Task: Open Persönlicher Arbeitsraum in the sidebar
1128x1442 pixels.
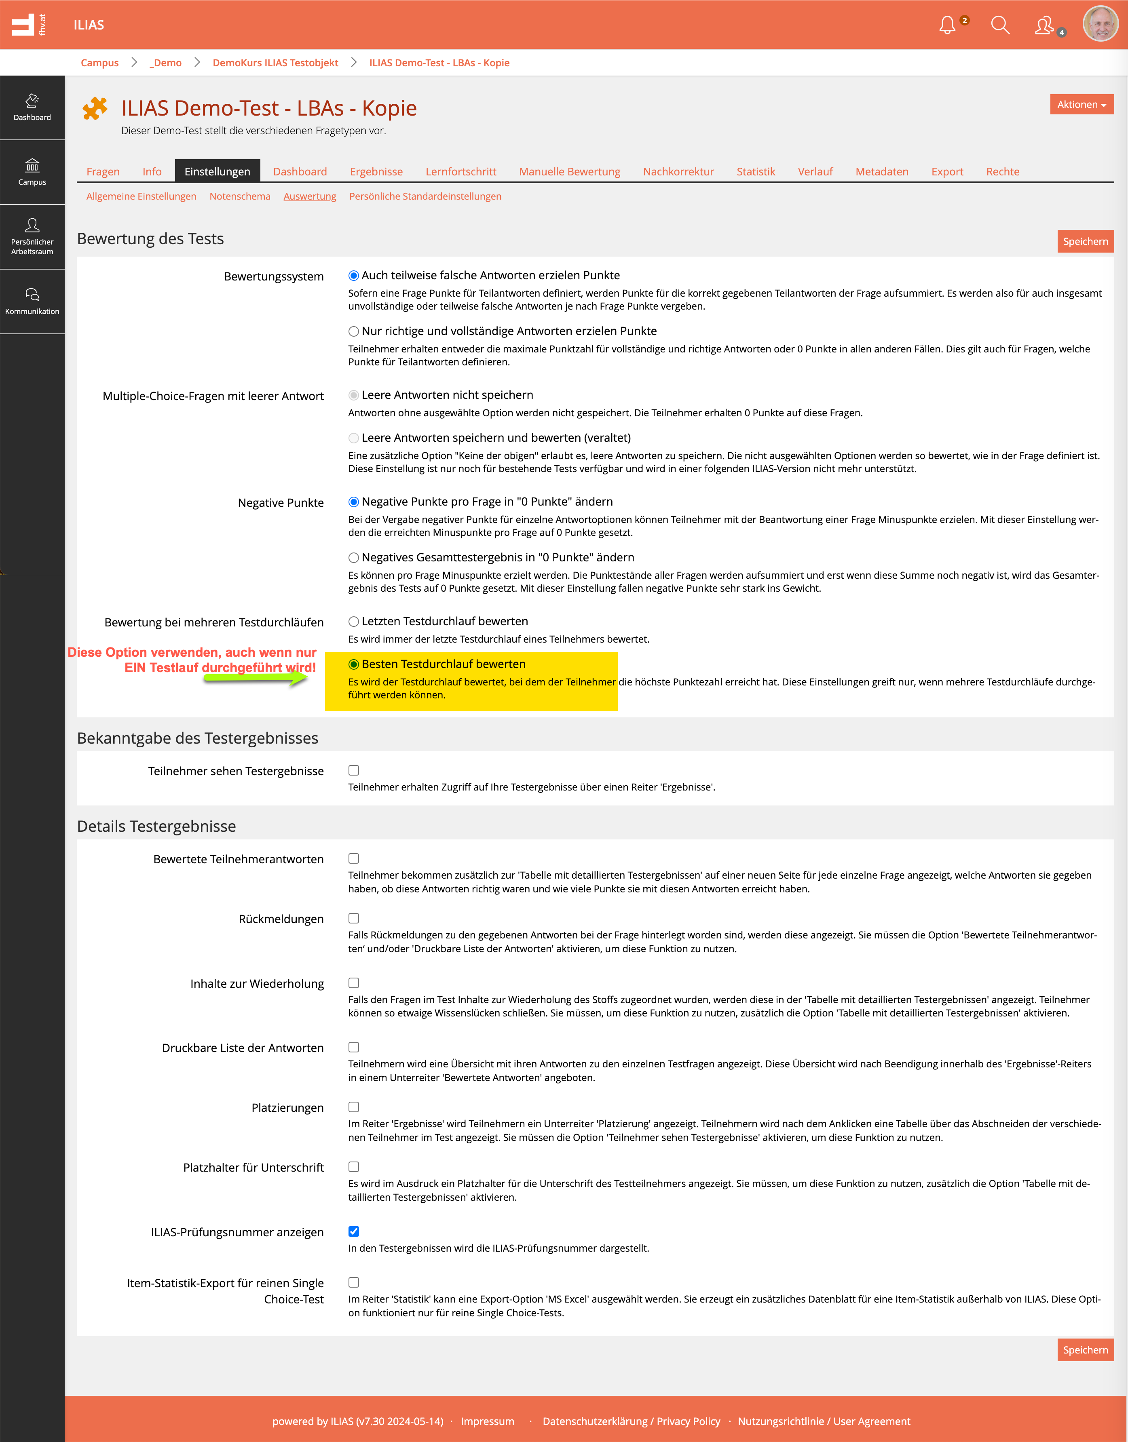Action: [32, 237]
